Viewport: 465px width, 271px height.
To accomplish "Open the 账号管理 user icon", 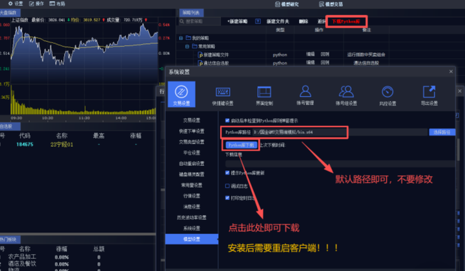I will pyautogui.click(x=305, y=93).
